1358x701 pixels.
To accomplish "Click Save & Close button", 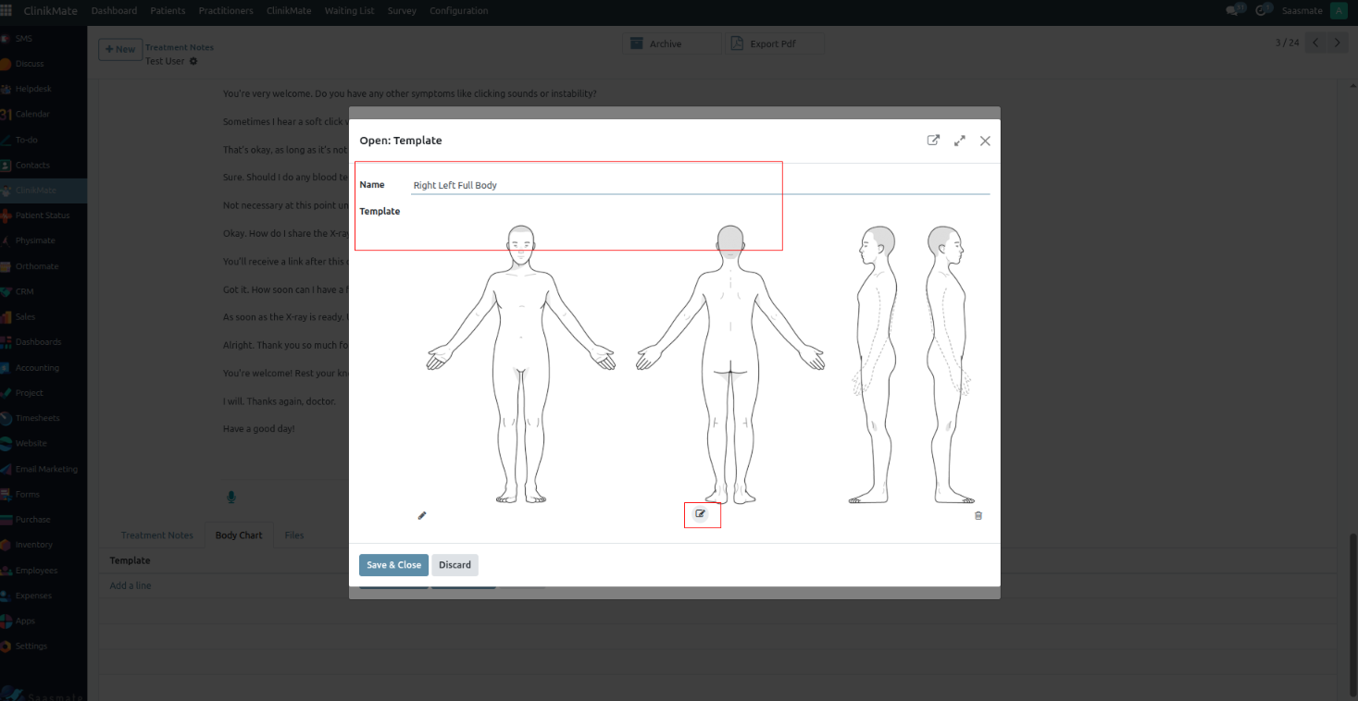I will [x=393, y=565].
